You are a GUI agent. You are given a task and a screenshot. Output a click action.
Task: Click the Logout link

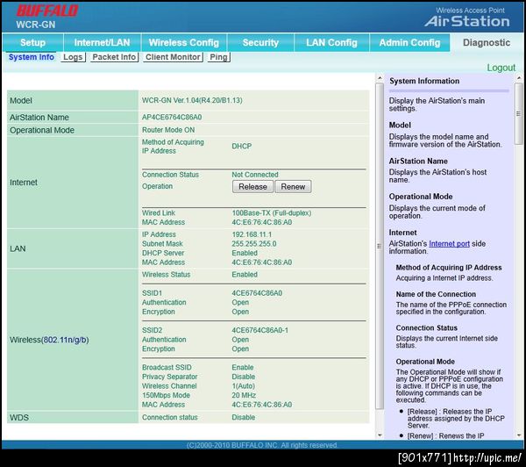(x=501, y=68)
